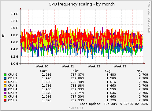
Task: Click CPU 4 average value 1.59G
Action: (x=111, y=89)
